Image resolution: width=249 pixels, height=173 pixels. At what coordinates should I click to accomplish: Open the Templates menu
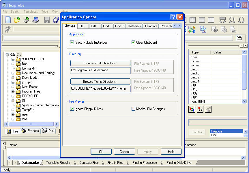31,11
